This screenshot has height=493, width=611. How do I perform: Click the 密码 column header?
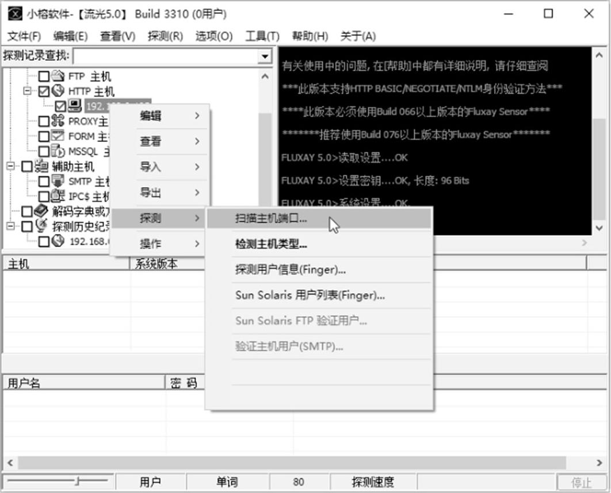pyautogui.click(x=185, y=383)
